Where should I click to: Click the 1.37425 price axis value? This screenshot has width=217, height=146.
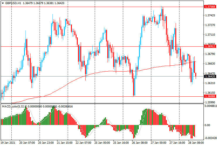210,15
